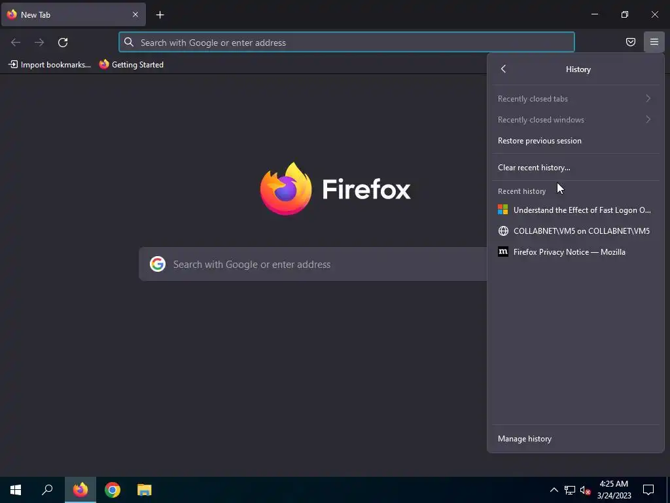This screenshot has height=503, width=670.
Task: Click the search magnifier in address bar
Action: [129, 42]
